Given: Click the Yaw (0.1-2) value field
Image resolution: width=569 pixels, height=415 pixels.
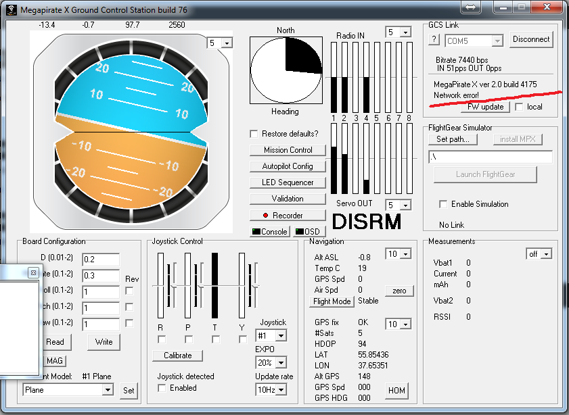Looking at the screenshot, I should (x=101, y=324).
